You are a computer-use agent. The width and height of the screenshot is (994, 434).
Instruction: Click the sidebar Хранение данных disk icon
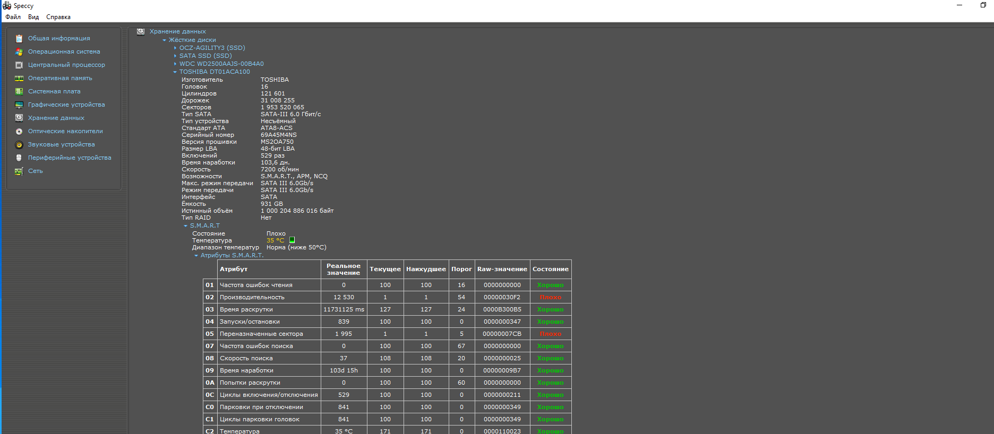pos(19,118)
